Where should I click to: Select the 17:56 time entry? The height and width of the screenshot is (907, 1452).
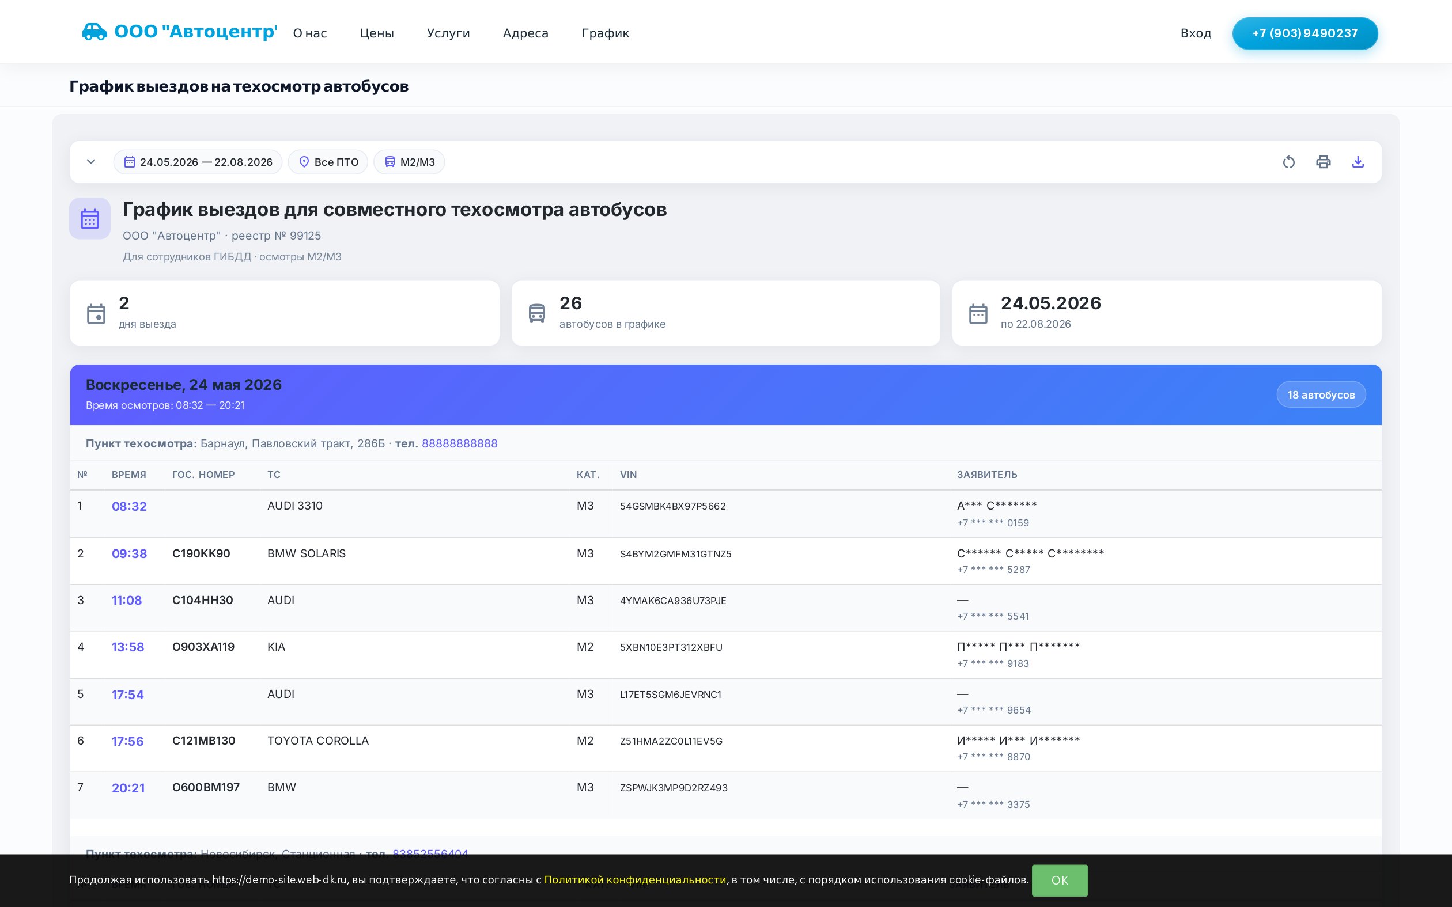coord(128,742)
